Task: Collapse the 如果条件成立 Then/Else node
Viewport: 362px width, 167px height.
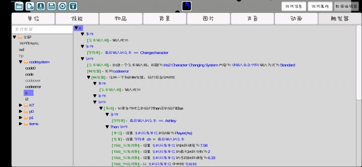Action: [101, 108]
